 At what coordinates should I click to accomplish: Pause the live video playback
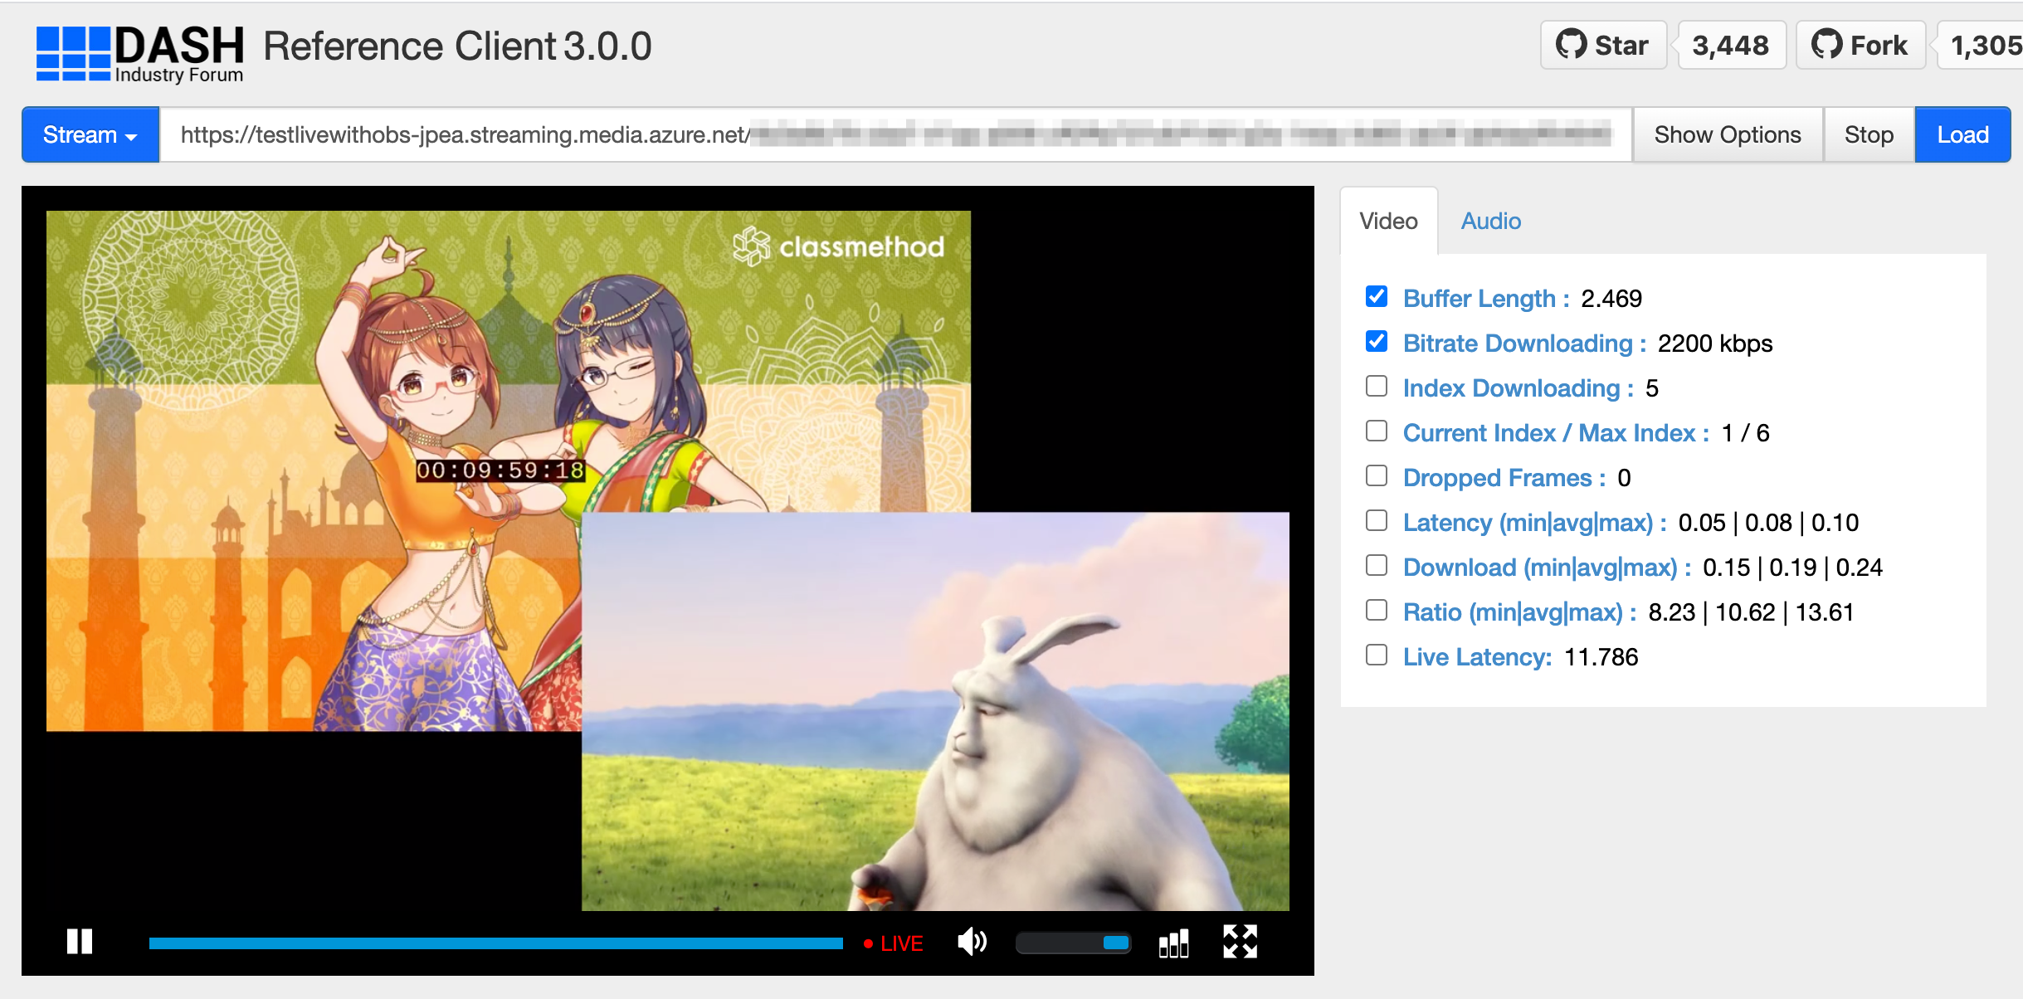pos(80,942)
